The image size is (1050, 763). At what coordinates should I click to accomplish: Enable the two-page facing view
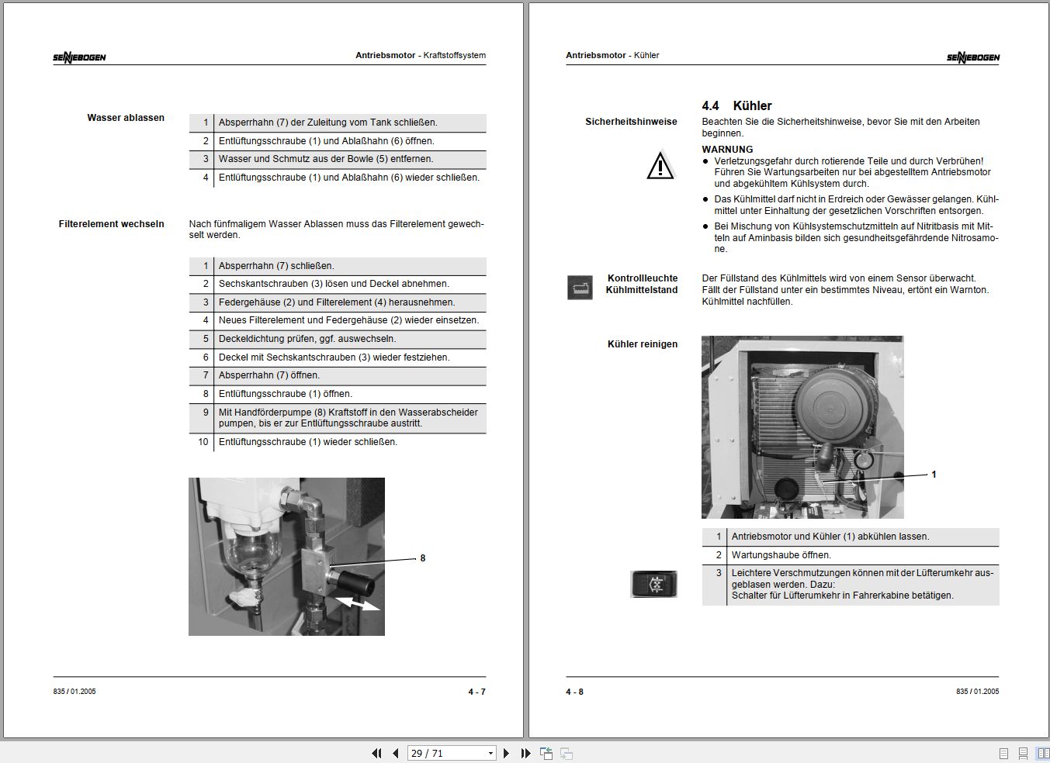[x=1040, y=752]
